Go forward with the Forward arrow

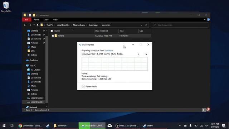pyautogui.click(x=30, y=25)
